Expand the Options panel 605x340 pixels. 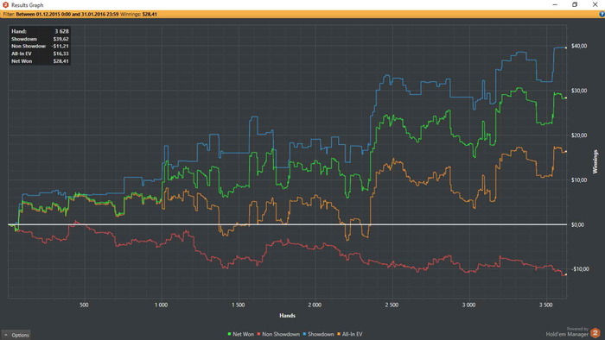point(16,335)
